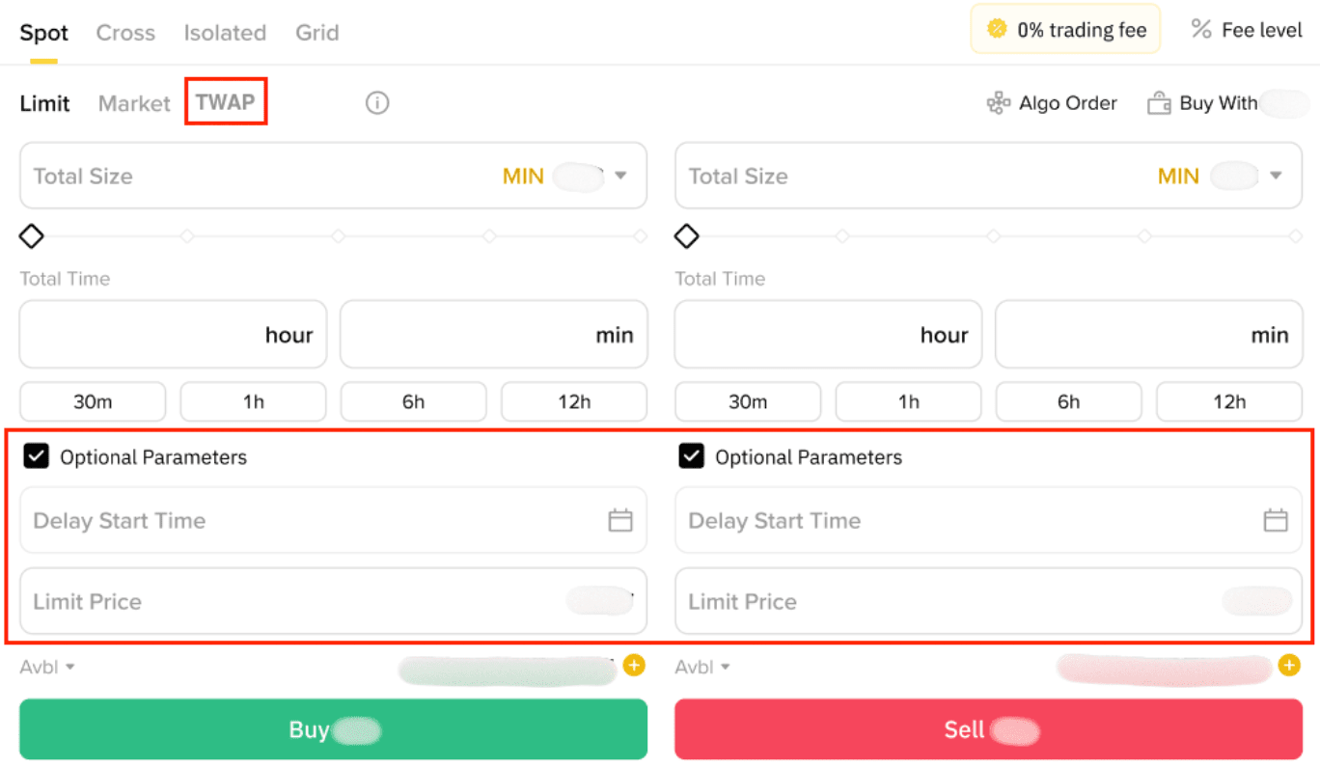Open the Fee level percent icon

[x=1200, y=30]
